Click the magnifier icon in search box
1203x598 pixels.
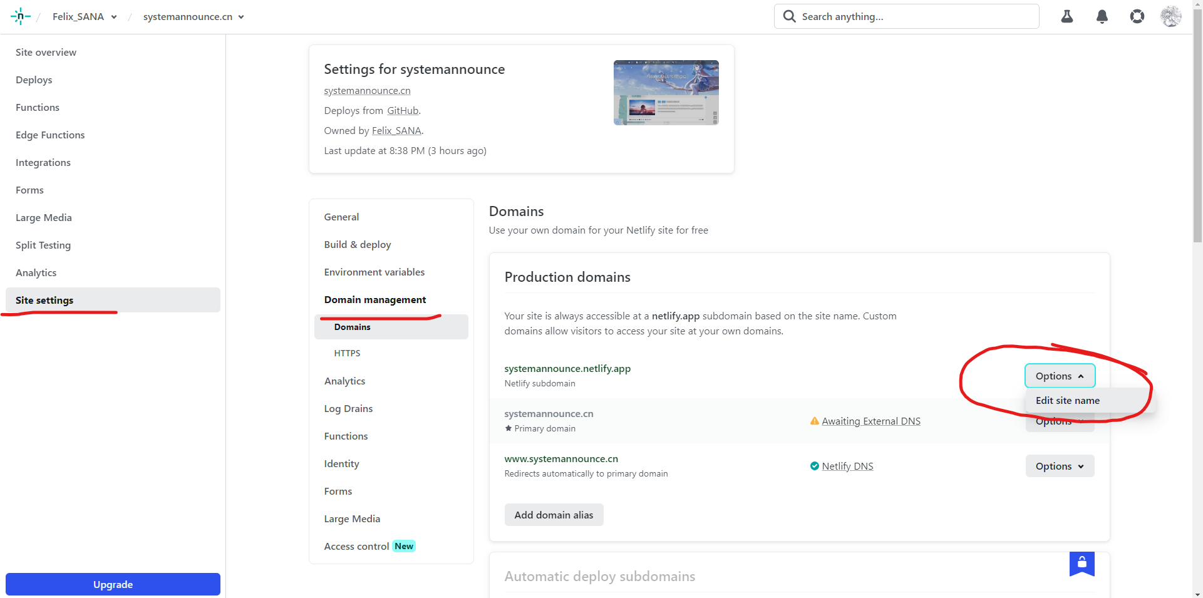coord(790,16)
